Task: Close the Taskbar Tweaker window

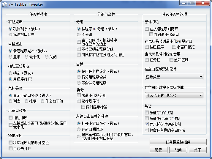Action: (203, 3)
